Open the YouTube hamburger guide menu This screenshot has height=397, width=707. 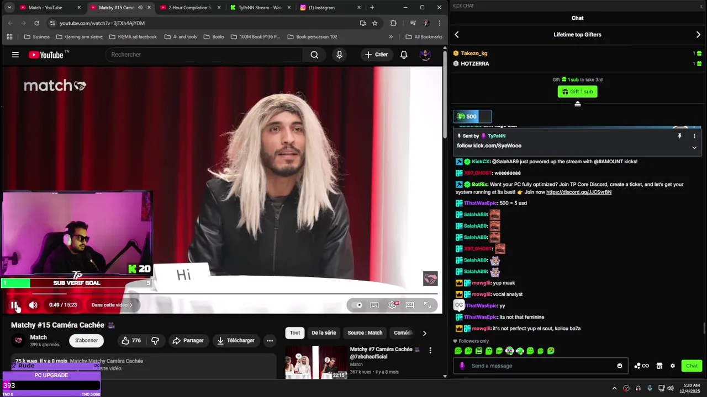(x=15, y=55)
